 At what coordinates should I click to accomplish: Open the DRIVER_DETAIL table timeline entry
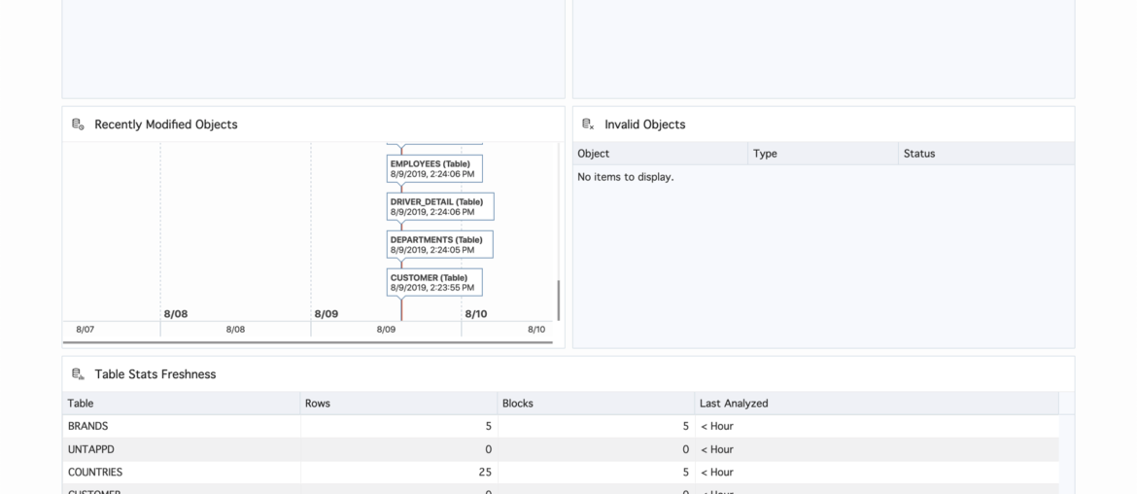[439, 206]
